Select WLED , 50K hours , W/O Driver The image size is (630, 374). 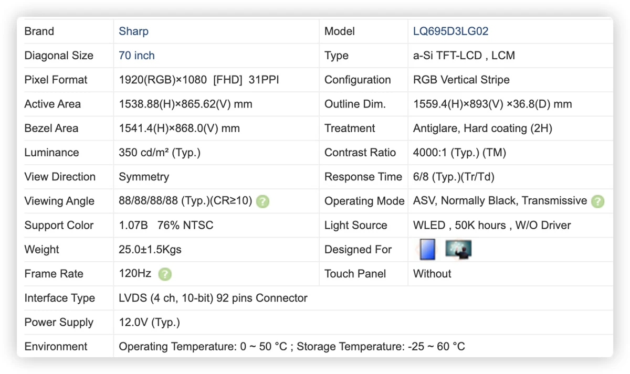coord(492,226)
